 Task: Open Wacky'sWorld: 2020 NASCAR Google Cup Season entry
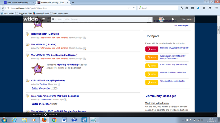pos(58,111)
